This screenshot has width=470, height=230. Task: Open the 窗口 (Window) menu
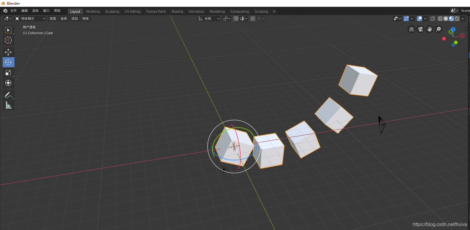46,11
